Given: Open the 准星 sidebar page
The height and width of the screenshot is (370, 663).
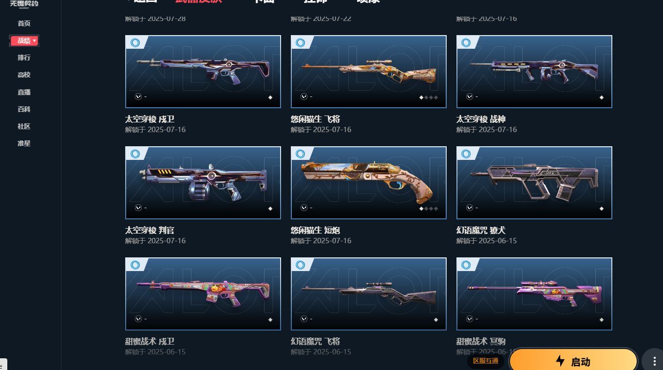Looking at the screenshot, I should pyautogui.click(x=24, y=143).
